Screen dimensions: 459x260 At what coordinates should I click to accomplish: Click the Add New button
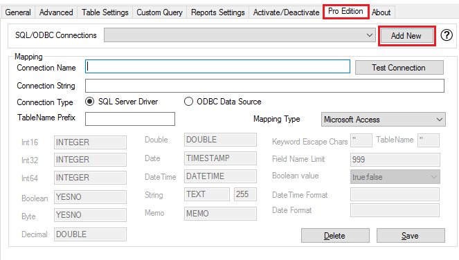tap(406, 36)
